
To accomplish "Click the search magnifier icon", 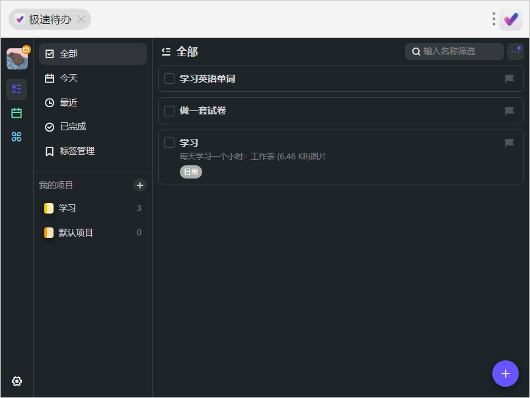I will (x=416, y=52).
